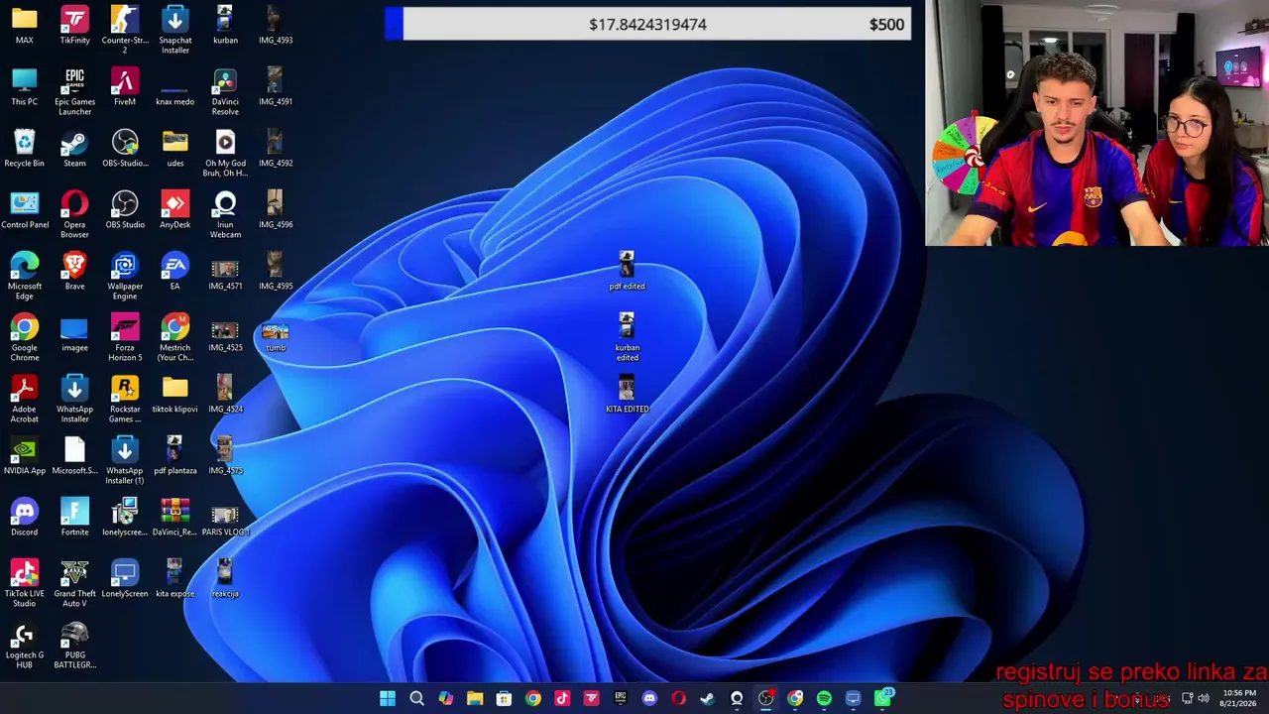1269x714 pixels.
Task: Click the Opera Browser desktop icon
Action: click(x=74, y=214)
